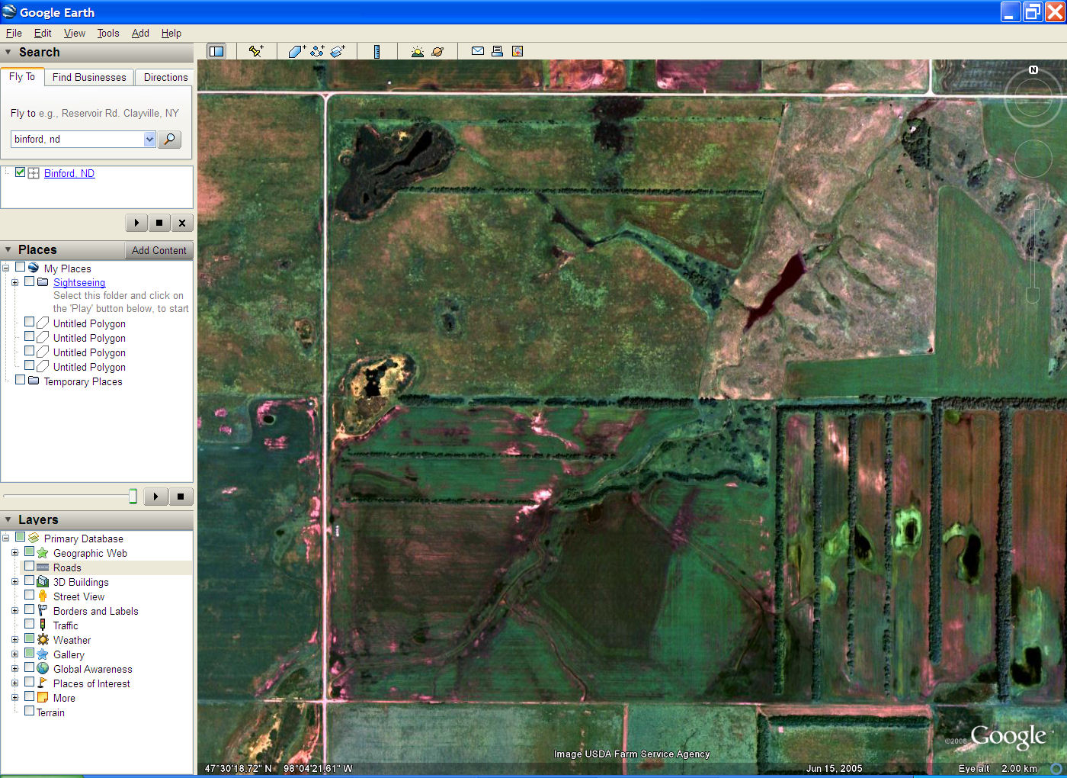Expand the 3D Buildings layer node
Viewport: 1067px width, 778px height.
pos(14,582)
